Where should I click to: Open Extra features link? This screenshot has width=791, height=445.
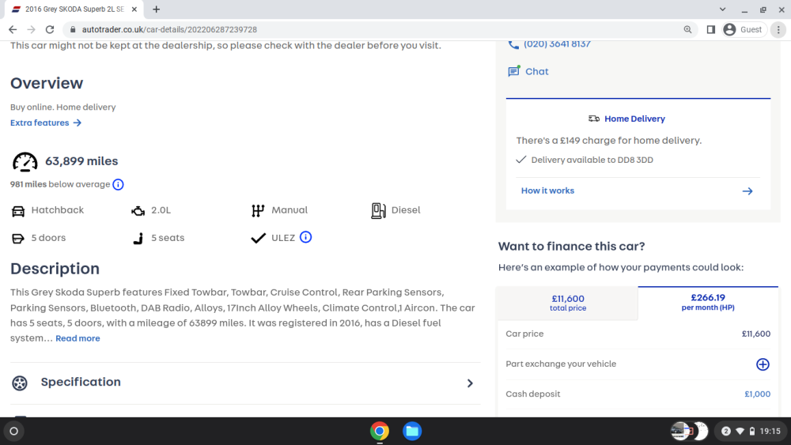pyautogui.click(x=46, y=123)
